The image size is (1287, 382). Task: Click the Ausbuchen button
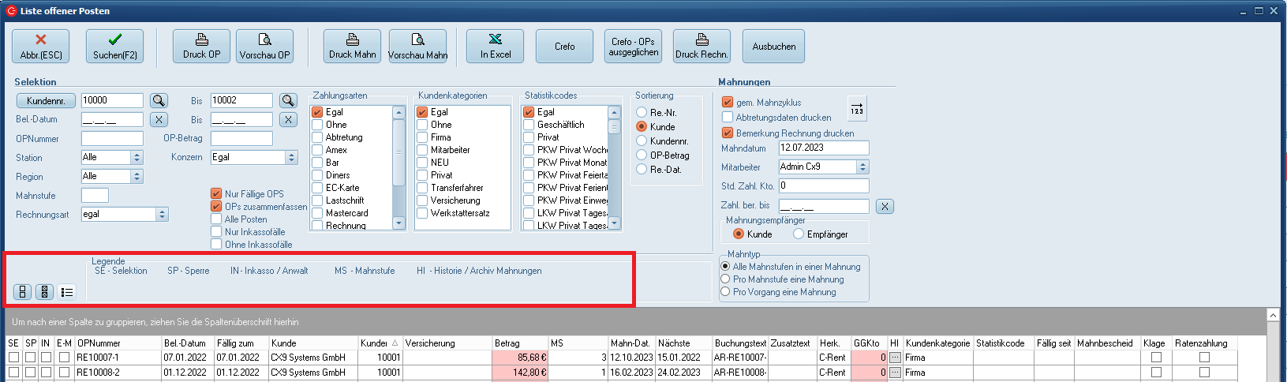[x=773, y=47]
